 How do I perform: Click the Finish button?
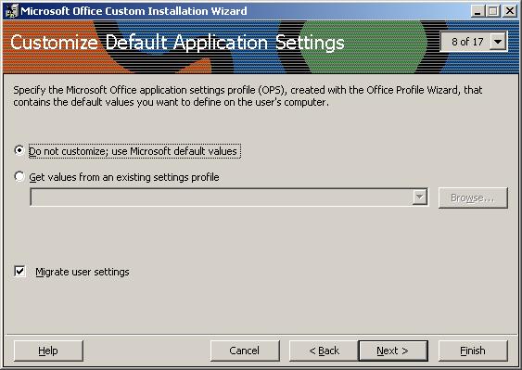[473, 351]
